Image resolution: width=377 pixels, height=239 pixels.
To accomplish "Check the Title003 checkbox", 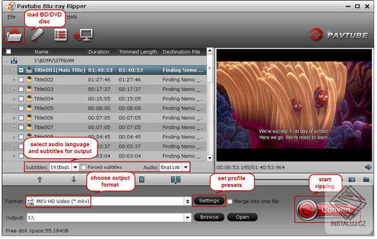I will coord(21,89).
